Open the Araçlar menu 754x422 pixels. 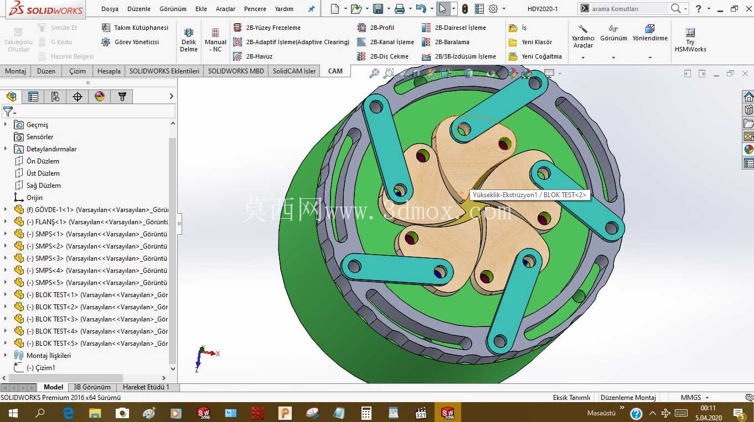point(225,9)
